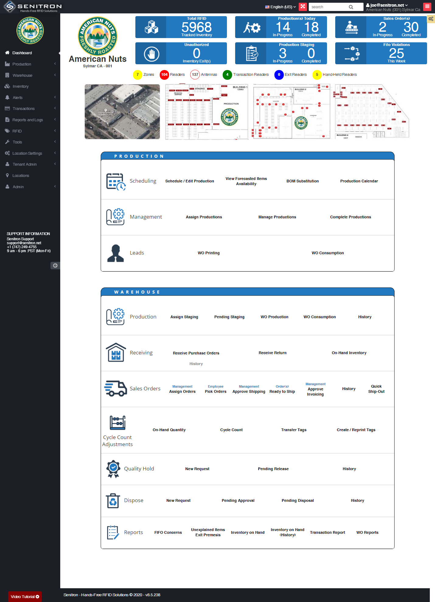Screen dimensions: 435x602
Task: Click the Total RFID boxes icon
Action: pos(151,27)
